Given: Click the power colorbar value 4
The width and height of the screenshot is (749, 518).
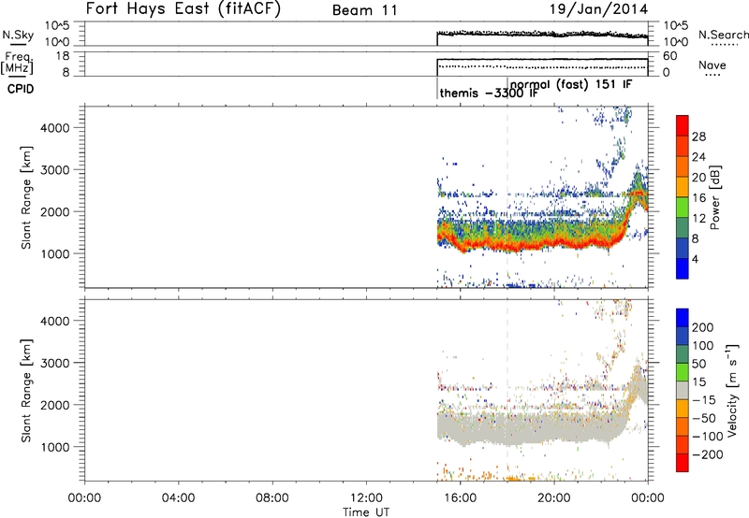Looking at the screenshot, I should pyautogui.click(x=695, y=259).
